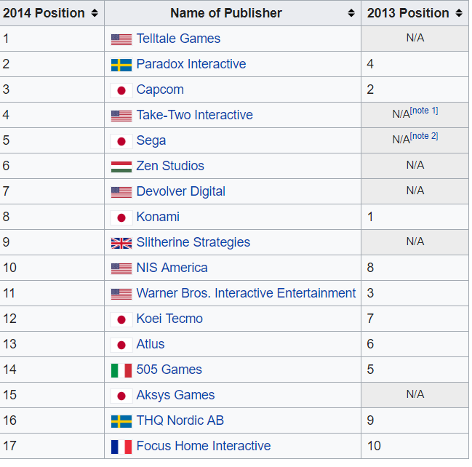Click the US flag beside Telltale Games
The image size is (472, 467).
[121, 39]
